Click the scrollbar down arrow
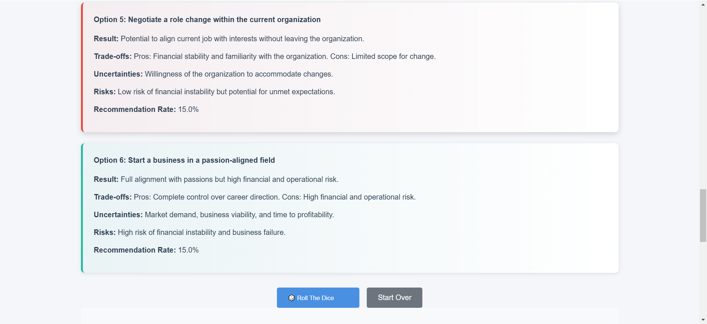This screenshot has height=324, width=707. coord(703,320)
